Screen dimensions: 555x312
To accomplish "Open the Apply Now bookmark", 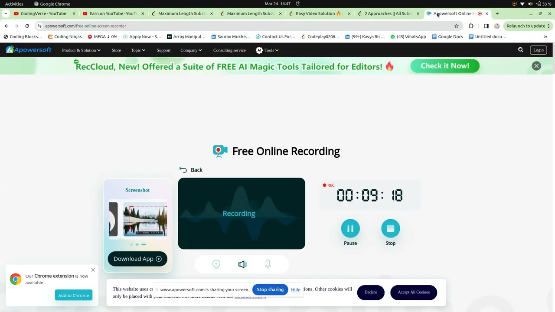I will (142, 37).
